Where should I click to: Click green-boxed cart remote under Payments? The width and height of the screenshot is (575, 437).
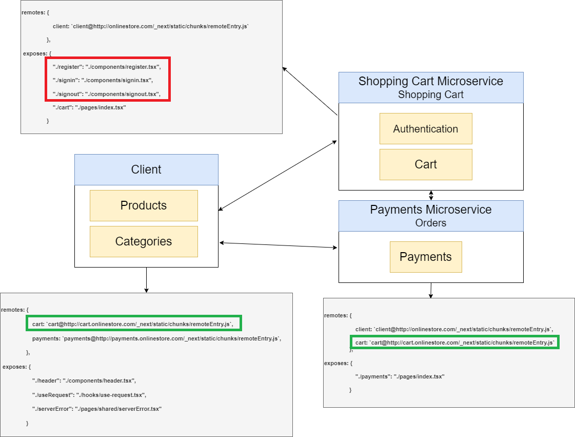click(454, 343)
